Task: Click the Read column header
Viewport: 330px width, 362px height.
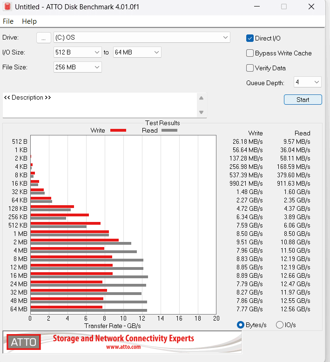Action: tap(302, 133)
